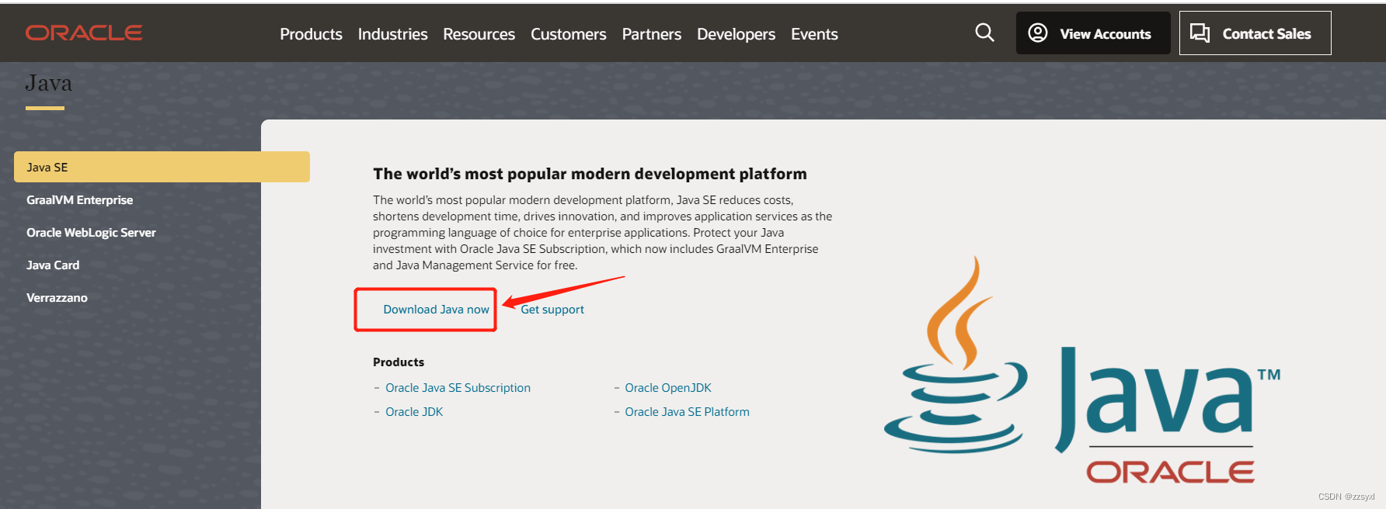Viewport: 1386px width, 509px height.
Task: Select GraalVM Enterprise in sidebar
Action: 79,199
